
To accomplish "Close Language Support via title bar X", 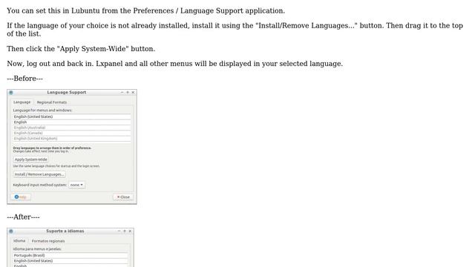I will [133, 92].
